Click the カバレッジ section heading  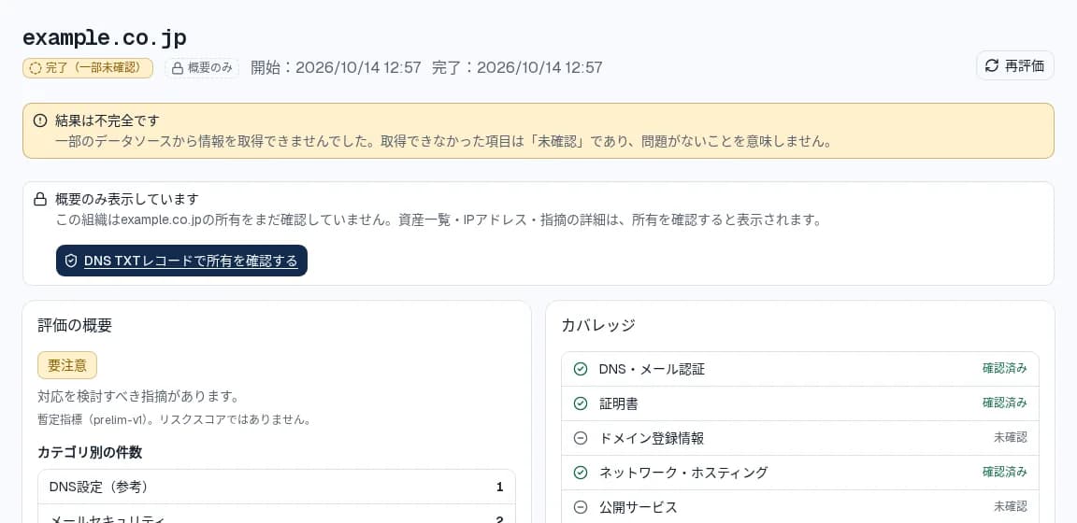click(x=598, y=325)
